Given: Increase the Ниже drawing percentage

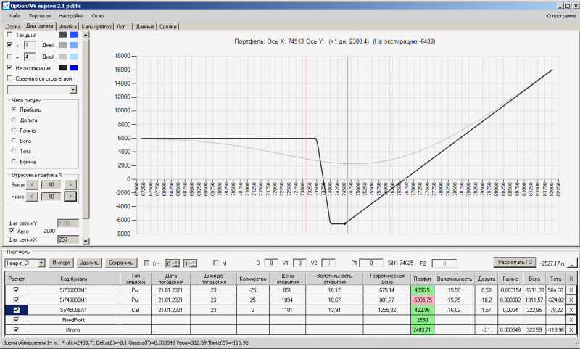Looking at the screenshot, I should 70,197.
